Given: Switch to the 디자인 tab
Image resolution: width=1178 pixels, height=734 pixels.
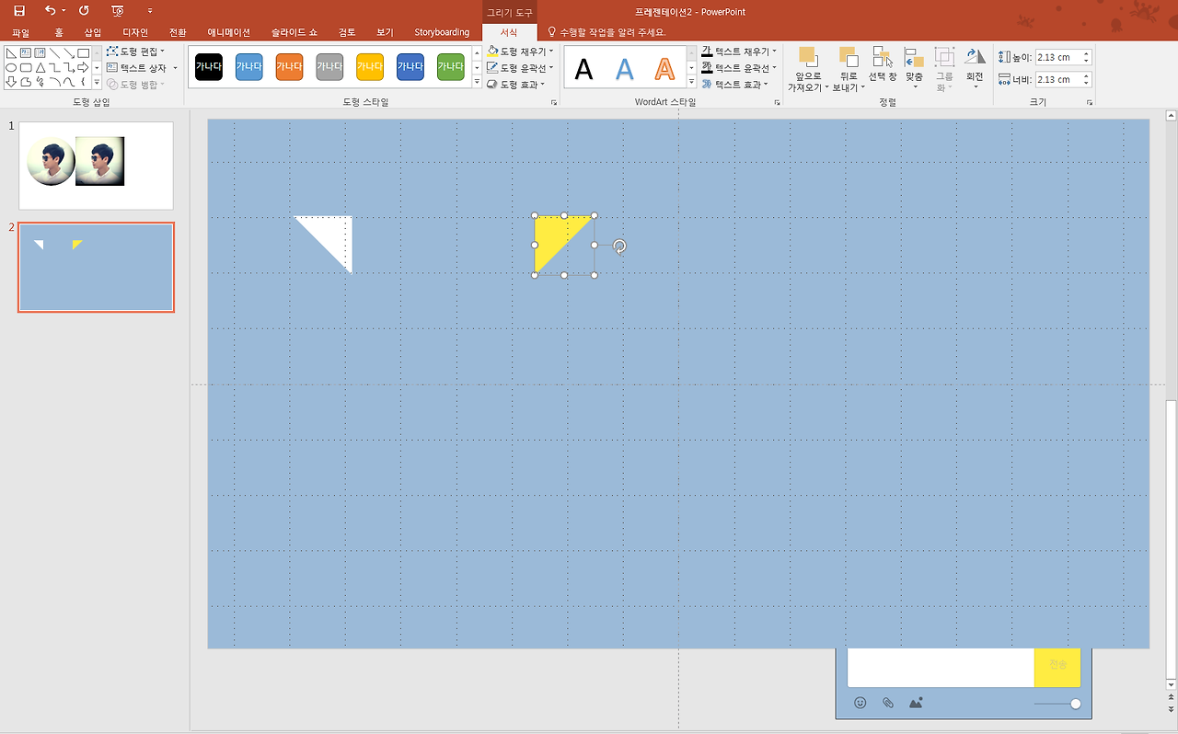Looking at the screenshot, I should point(135,32).
